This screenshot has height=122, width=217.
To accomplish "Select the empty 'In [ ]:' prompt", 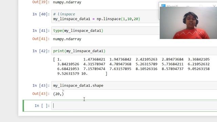I will click(x=42, y=106).
